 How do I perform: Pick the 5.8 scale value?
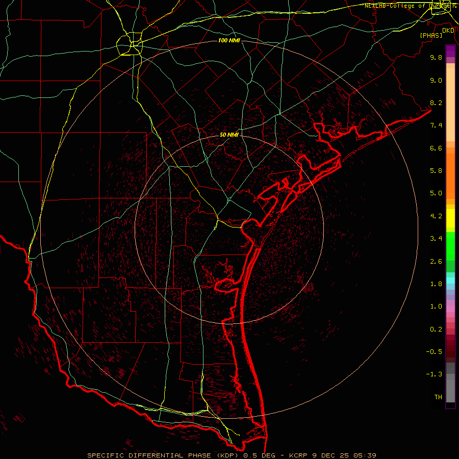(436, 171)
